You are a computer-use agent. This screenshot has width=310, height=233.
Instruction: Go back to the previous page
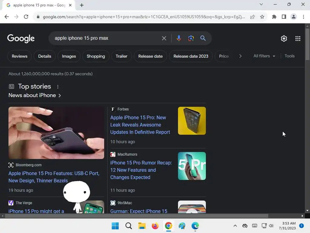pos(7,17)
